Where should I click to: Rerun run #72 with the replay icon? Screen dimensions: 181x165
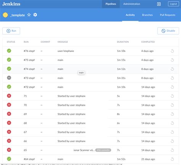tap(172, 87)
